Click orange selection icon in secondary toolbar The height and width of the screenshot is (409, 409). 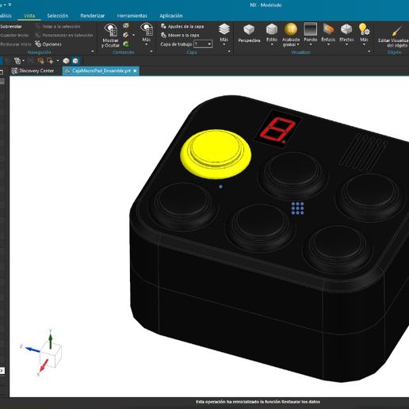[40, 61]
